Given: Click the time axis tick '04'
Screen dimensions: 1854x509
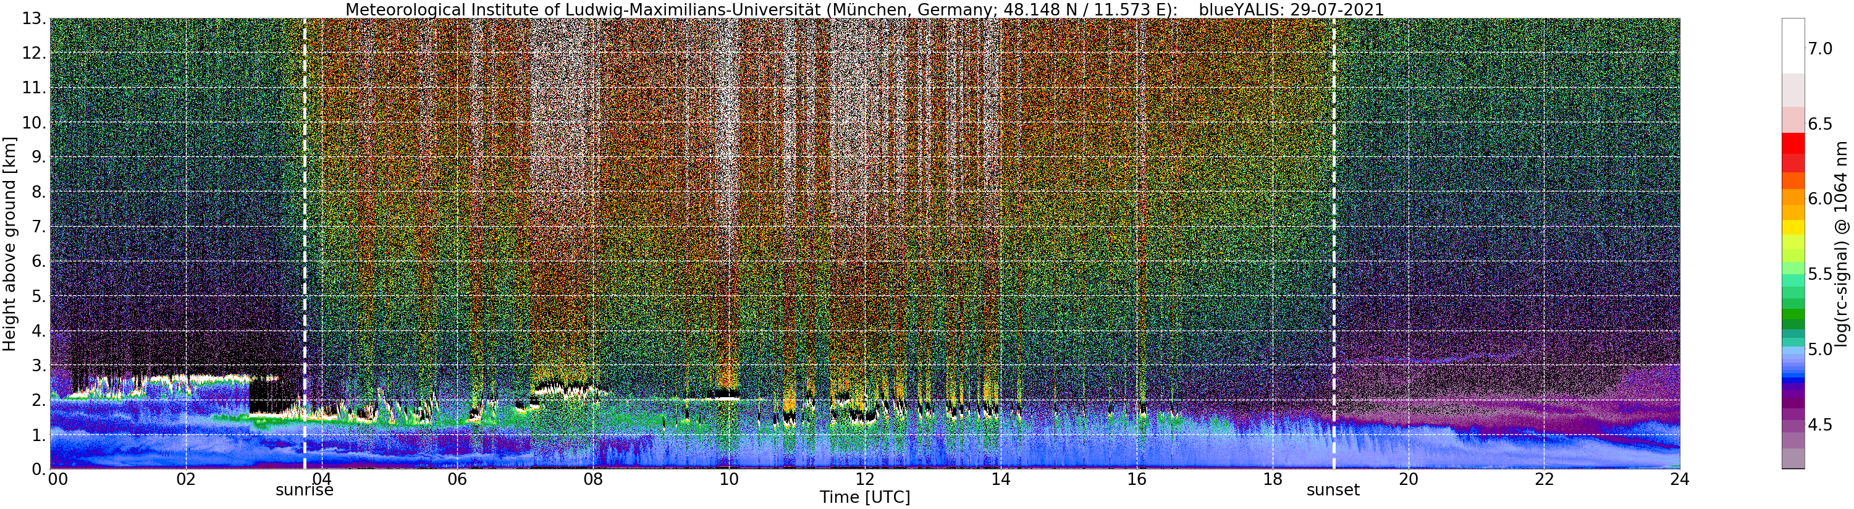Looking at the screenshot, I should [x=323, y=479].
